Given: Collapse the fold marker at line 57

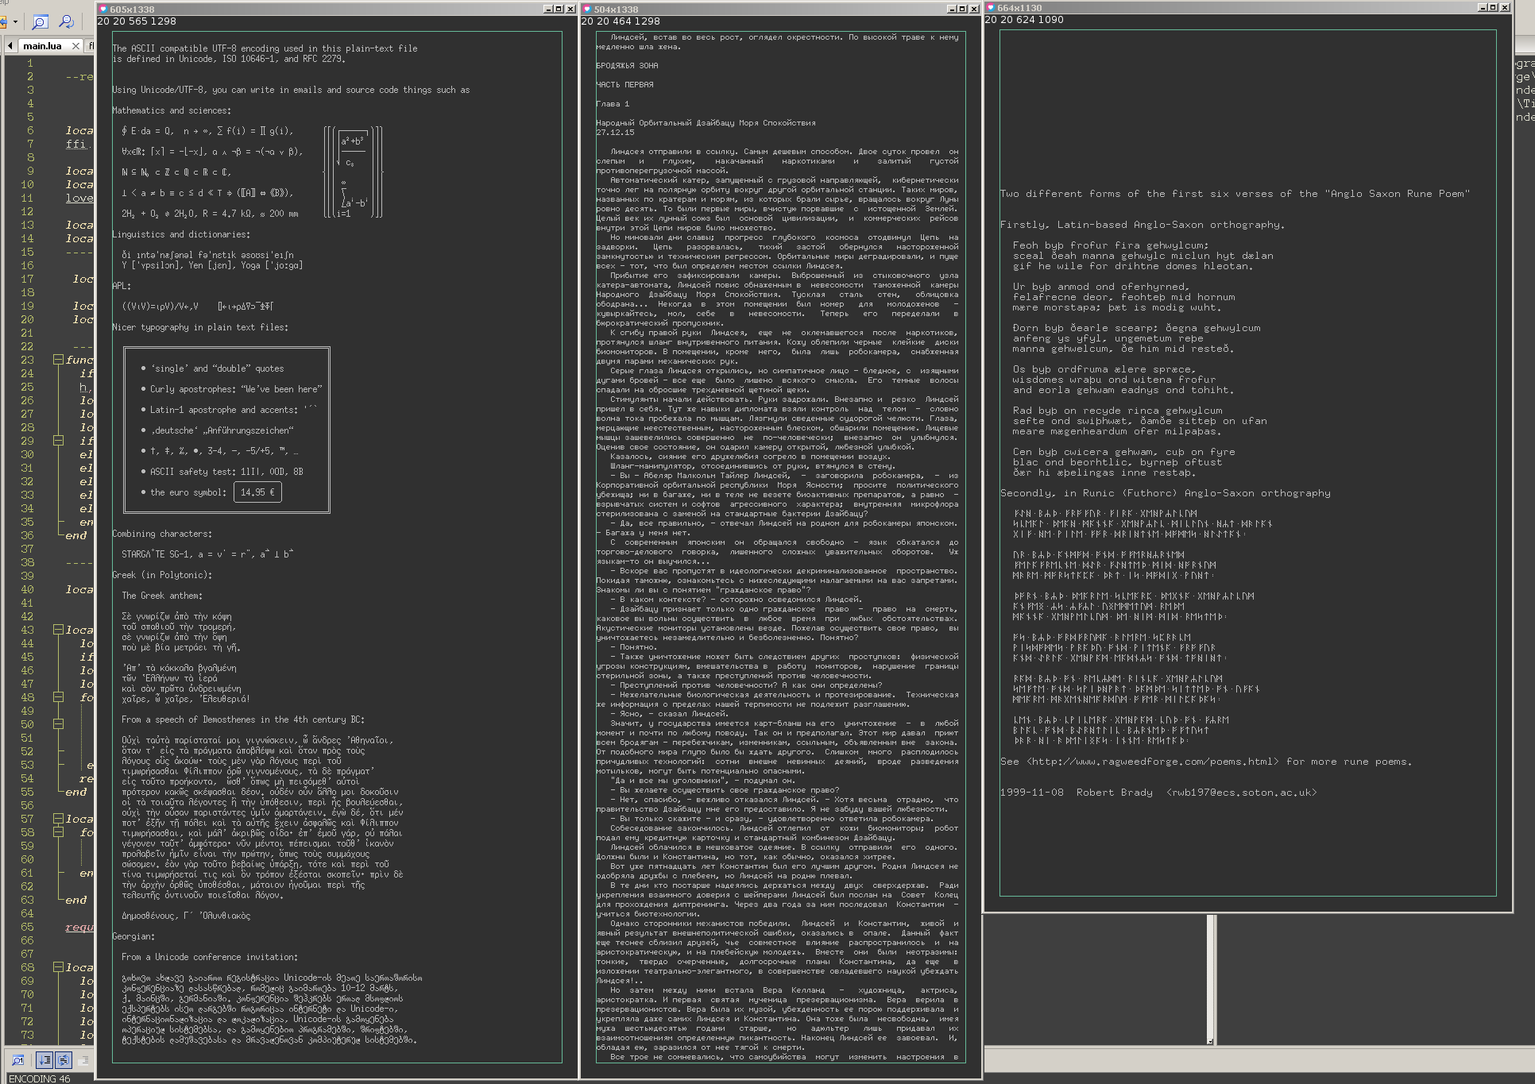Looking at the screenshot, I should (58, 819).
